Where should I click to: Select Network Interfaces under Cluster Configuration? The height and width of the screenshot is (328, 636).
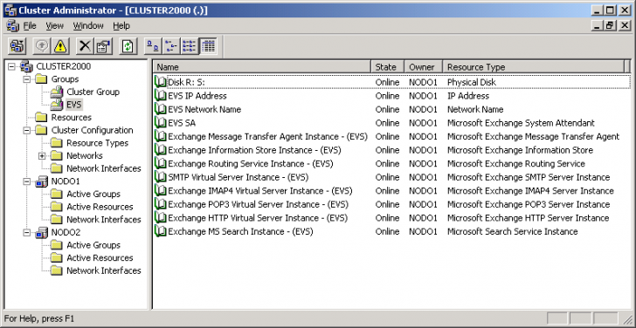coord(104,168)
